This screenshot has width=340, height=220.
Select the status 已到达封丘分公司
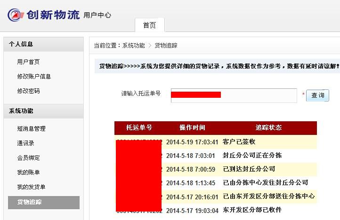[x=249, y=169]
